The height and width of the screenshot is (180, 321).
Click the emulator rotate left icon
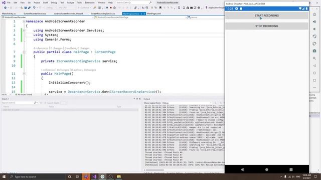pyautogui.click(x=314, y=36)
